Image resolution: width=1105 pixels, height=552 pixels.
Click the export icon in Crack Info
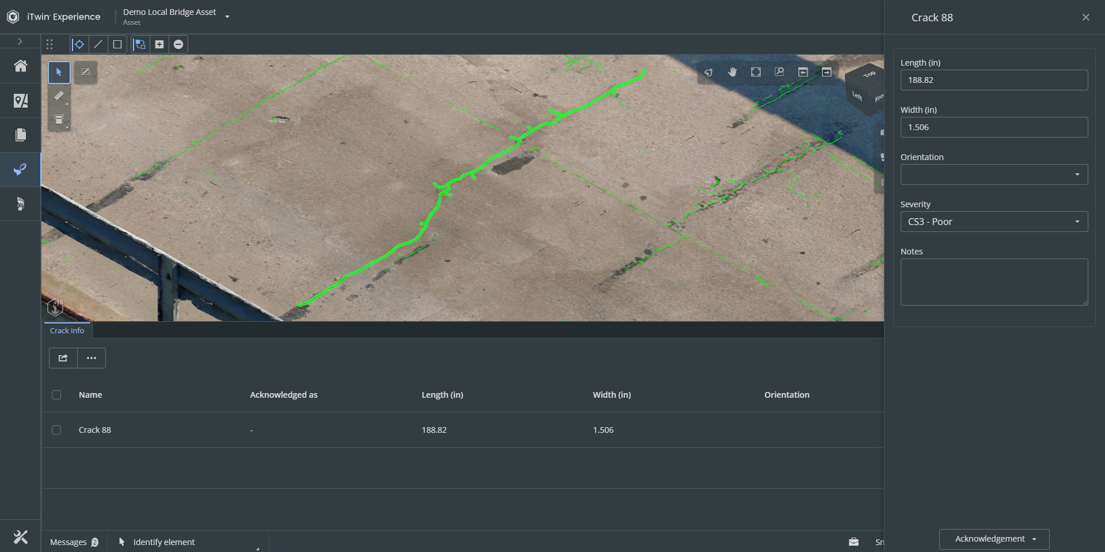pyautogui.click(x=63, y=358)
